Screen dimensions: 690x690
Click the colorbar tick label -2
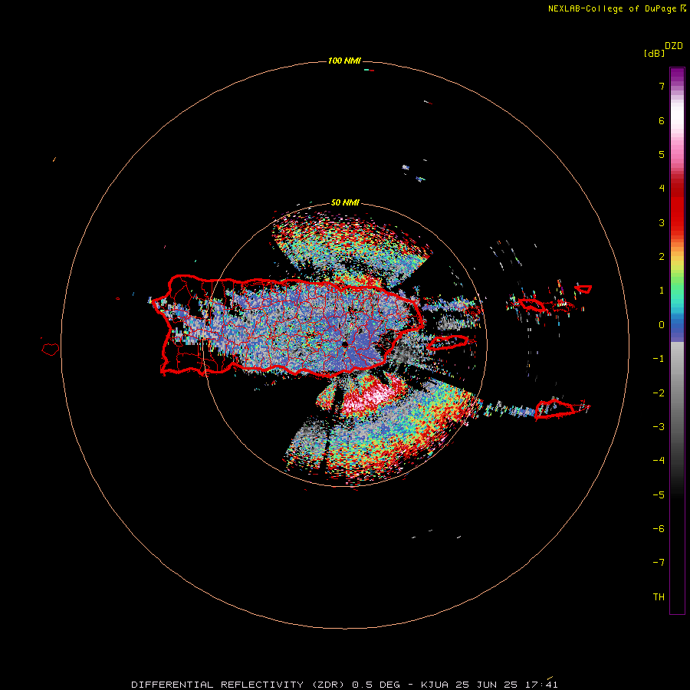point(659,393)
